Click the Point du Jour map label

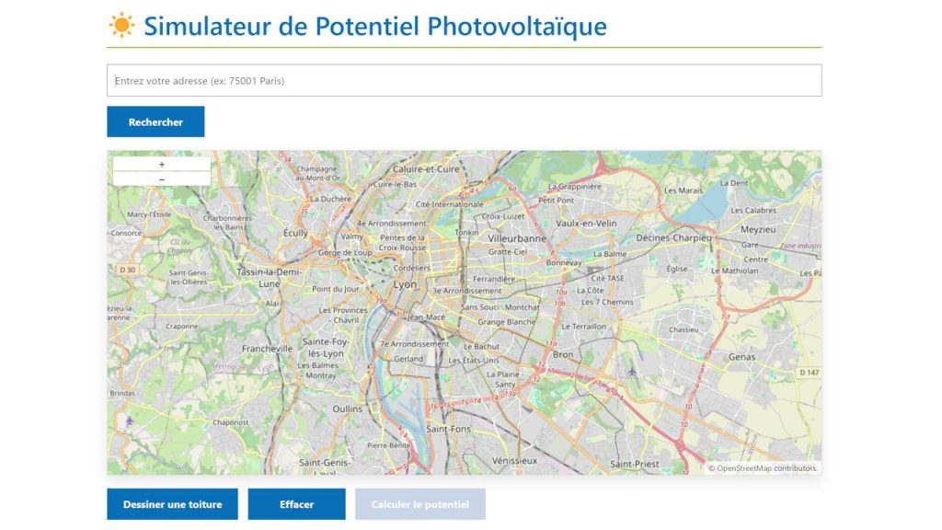point(336,289)
